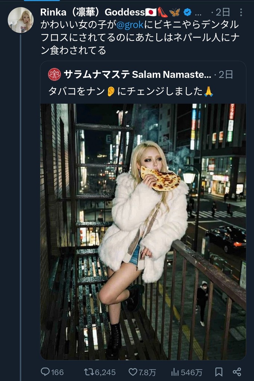Open view analytics bar chart icon
This screenshot has height=381, width=254.
click(x=175, y=372)
